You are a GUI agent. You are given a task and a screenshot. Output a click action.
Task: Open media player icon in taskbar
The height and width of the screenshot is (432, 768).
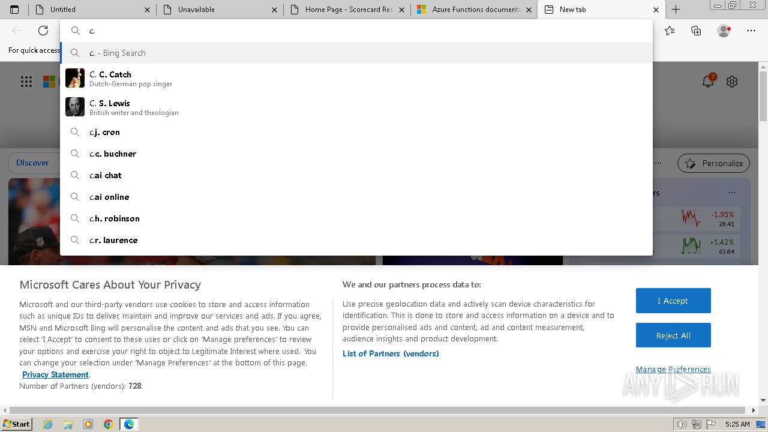[88, 424]
